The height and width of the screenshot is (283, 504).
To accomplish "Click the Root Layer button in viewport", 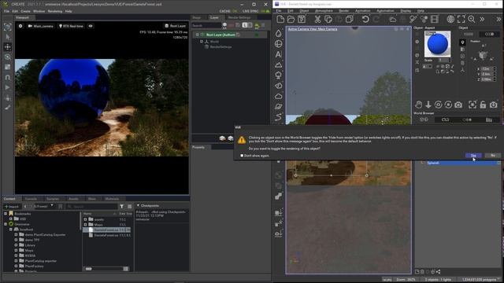I will tap(175, 26).
